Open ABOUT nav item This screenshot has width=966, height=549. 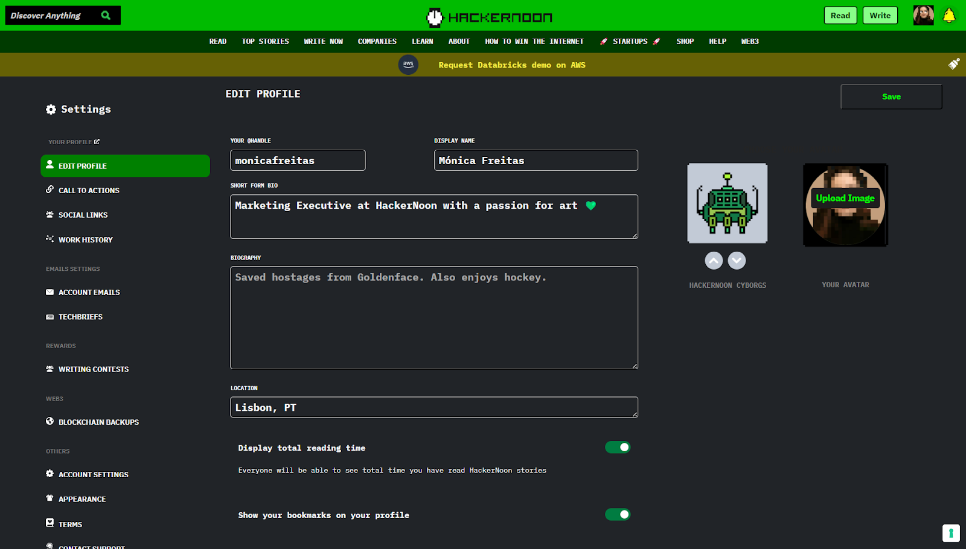(459, 42)
